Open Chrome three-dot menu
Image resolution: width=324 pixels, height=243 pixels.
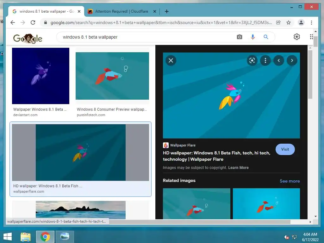pyautogui.click(x=311, y=22)
